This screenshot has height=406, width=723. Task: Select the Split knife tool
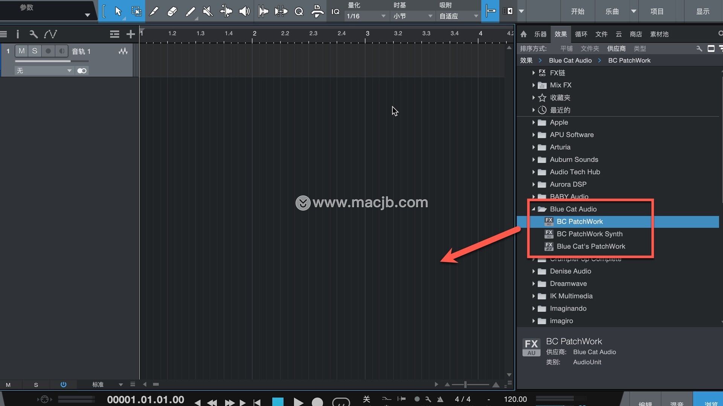click(154, 11)
